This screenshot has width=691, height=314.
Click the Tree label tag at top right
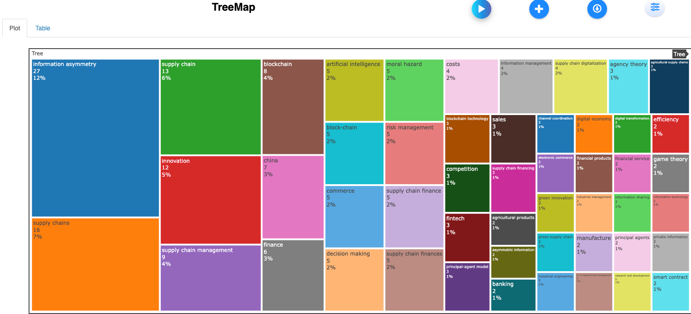(x=679, y=54)
